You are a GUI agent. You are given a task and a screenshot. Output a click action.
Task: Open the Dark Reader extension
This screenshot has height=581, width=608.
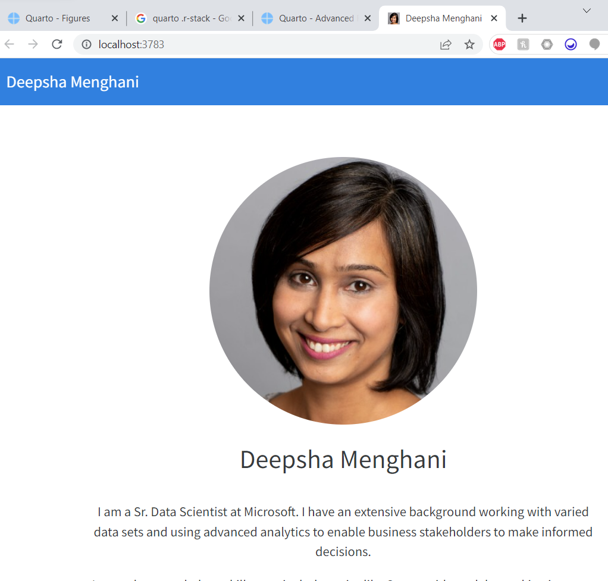point(571,44)
